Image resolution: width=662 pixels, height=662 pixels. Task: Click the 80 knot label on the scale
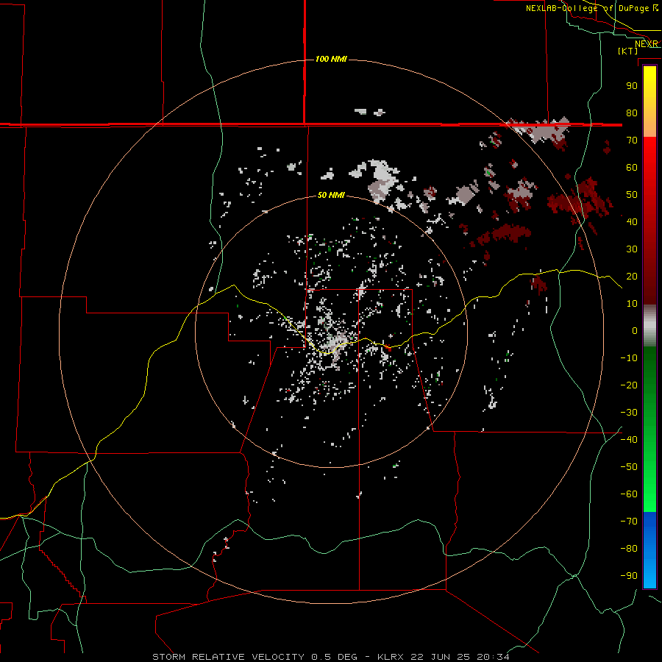(x=632, y=113)
